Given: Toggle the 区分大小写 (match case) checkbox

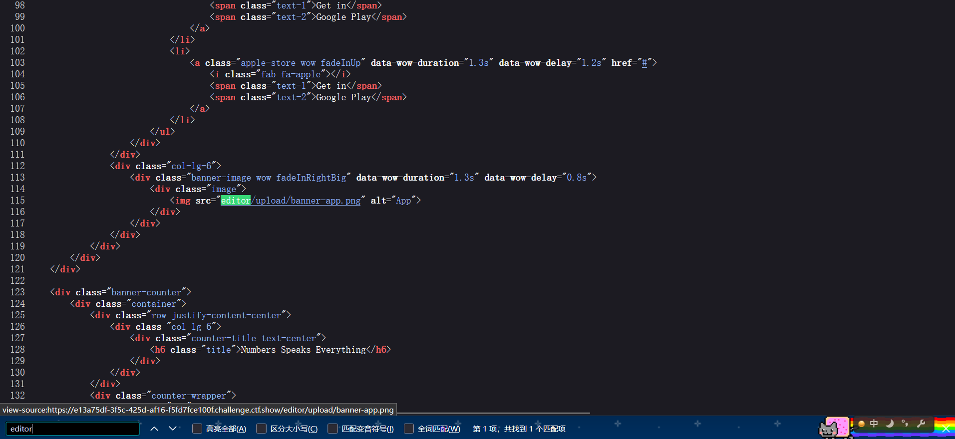Looking at the screenshot, I should tap(261, 429).
